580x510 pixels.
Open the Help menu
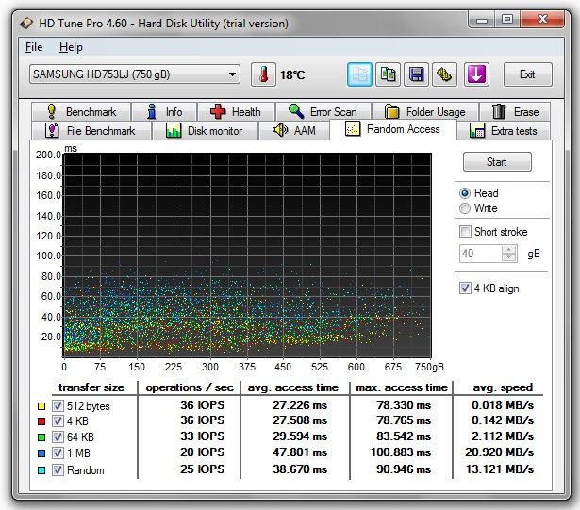71,47
